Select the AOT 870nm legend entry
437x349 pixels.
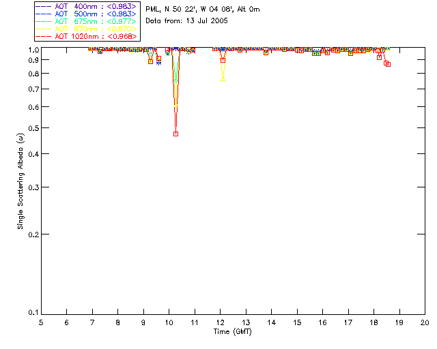coord(86,29)
